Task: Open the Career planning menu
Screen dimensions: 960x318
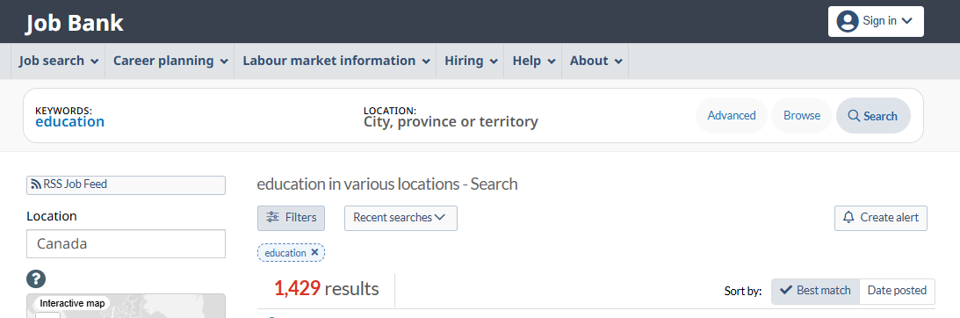Action: [170, 61]
